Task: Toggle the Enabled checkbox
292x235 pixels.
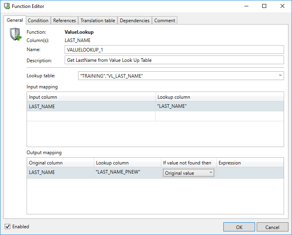Action: click(x=8, y=227)
